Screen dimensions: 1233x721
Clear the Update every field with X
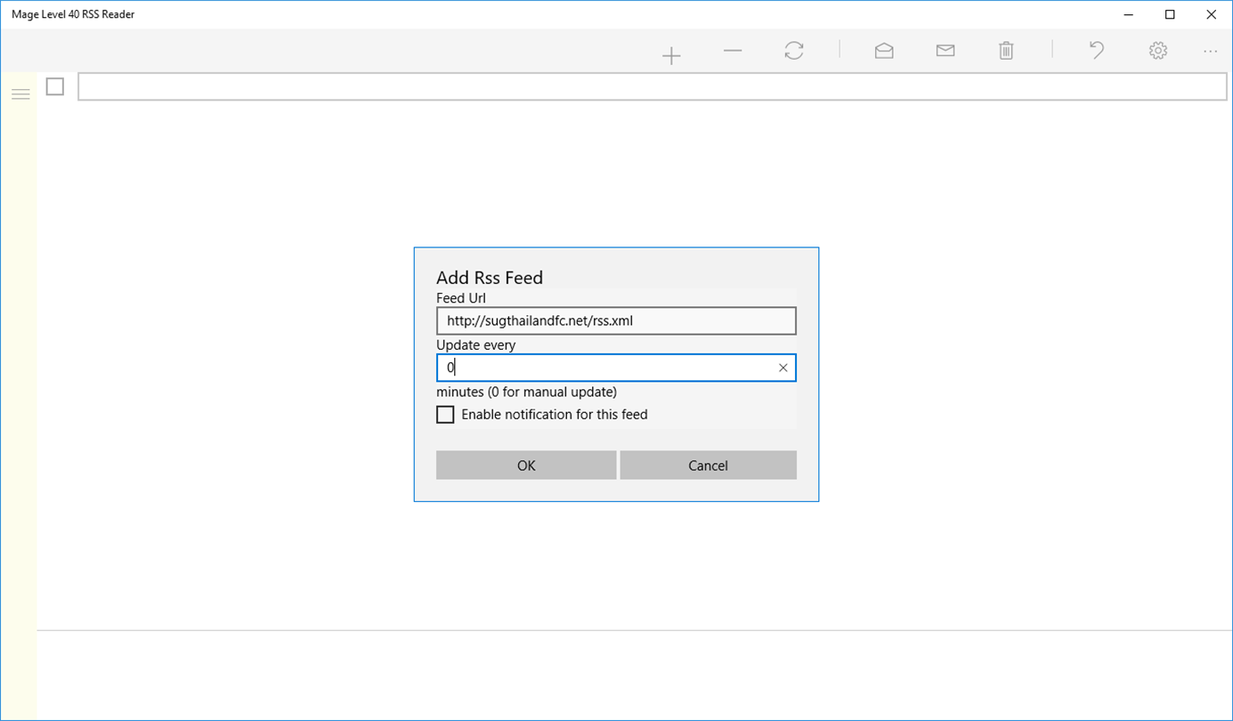tap(783, 368)
